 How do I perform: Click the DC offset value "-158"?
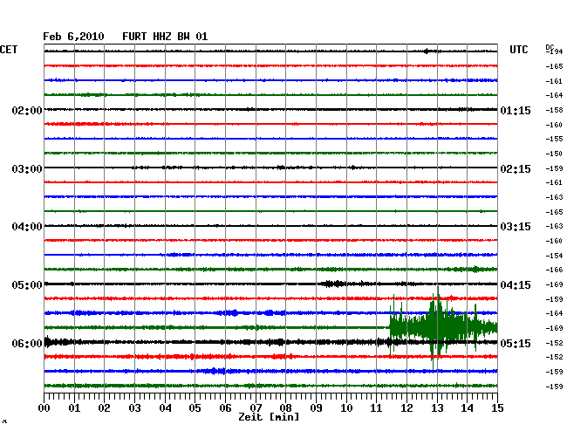click(554, 110)
